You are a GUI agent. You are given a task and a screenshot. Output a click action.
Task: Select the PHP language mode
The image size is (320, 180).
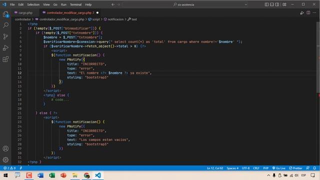click(x=265, y=168)
